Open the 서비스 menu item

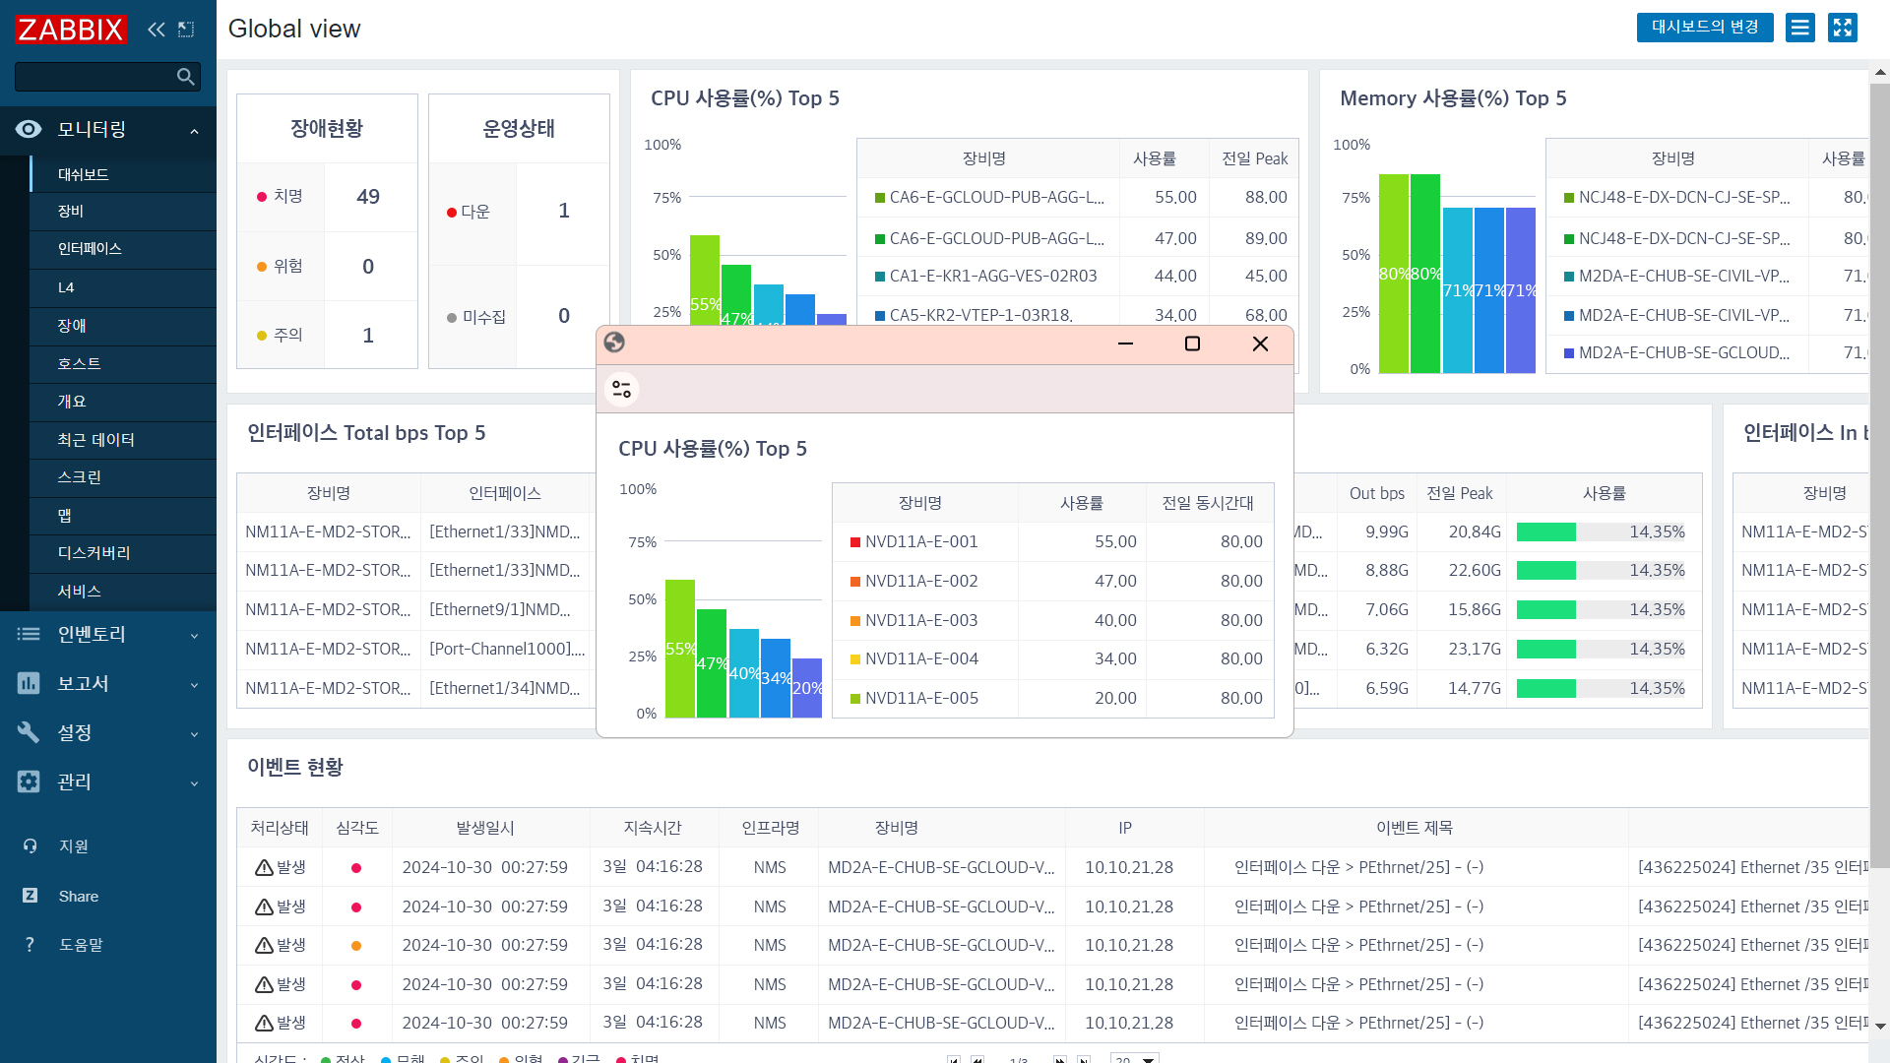(x=123, y=592)
